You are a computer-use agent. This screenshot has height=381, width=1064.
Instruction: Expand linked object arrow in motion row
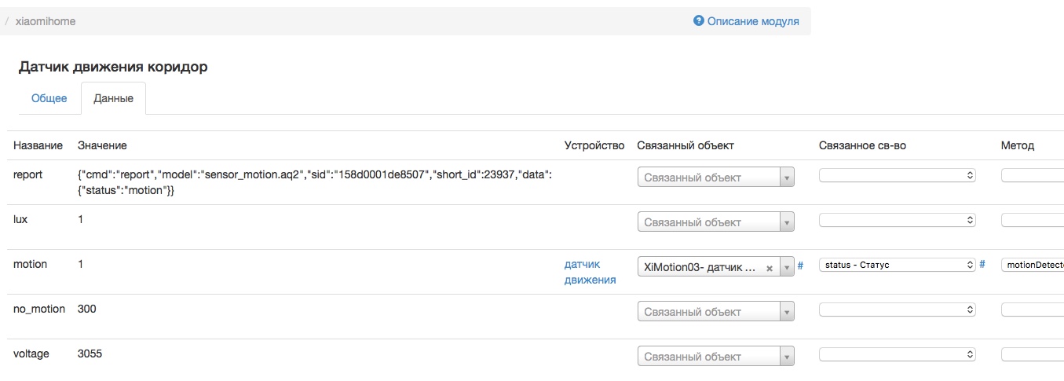coord(786,267)
